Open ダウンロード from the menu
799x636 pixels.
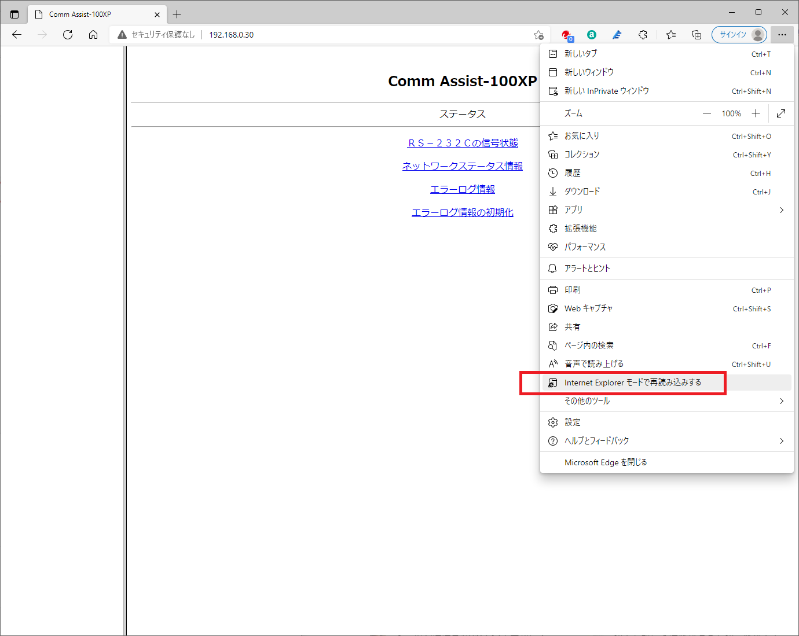[x=666, y=192]
